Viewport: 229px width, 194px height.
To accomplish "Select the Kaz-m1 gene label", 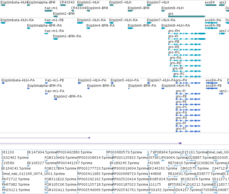I will tap(51, 8).
